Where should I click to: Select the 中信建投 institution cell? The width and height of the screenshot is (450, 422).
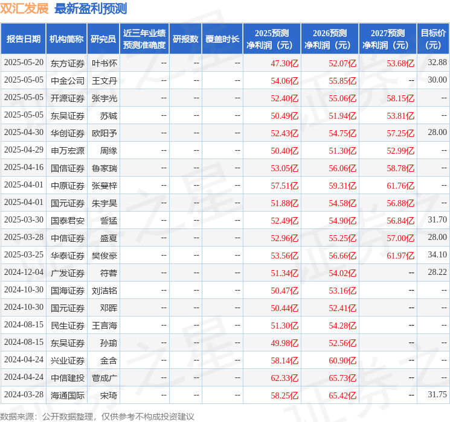(x=68, y=378)
